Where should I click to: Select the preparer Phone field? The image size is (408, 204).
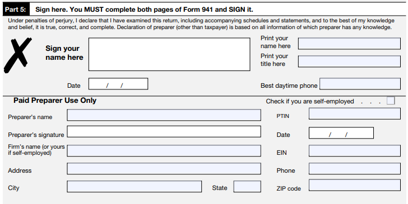pos(355,169)
